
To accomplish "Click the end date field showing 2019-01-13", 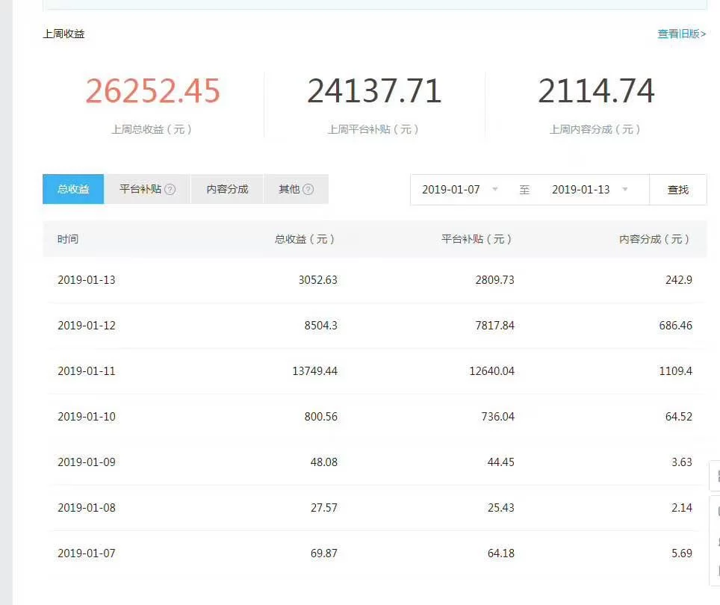I will point(581,190).
